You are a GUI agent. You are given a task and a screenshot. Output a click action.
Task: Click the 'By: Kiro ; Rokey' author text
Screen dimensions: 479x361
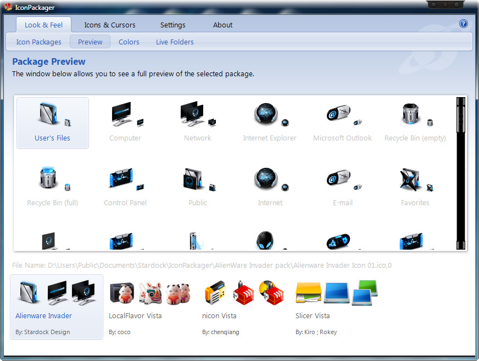(316, 332)
